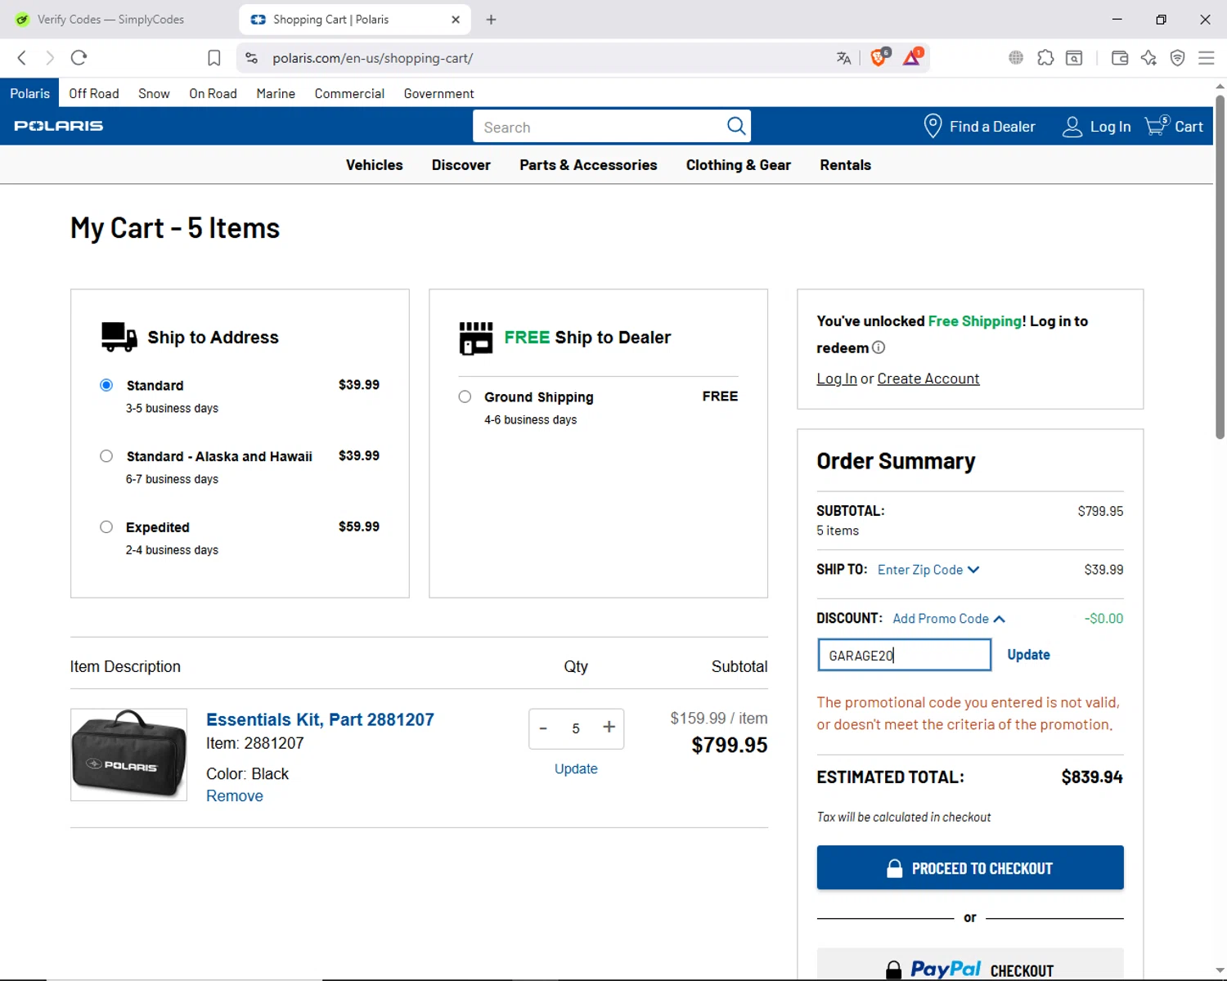Close the Shopping Cart tab
Image resolution: width=1227 pixels, height=981 pixels.
[x=456, y=20]
